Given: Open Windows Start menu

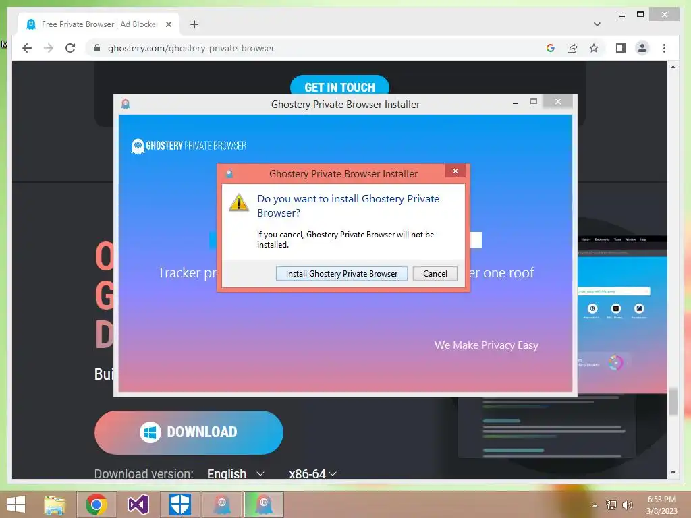Looking at the screenshot, I should [x=16, y=505].
